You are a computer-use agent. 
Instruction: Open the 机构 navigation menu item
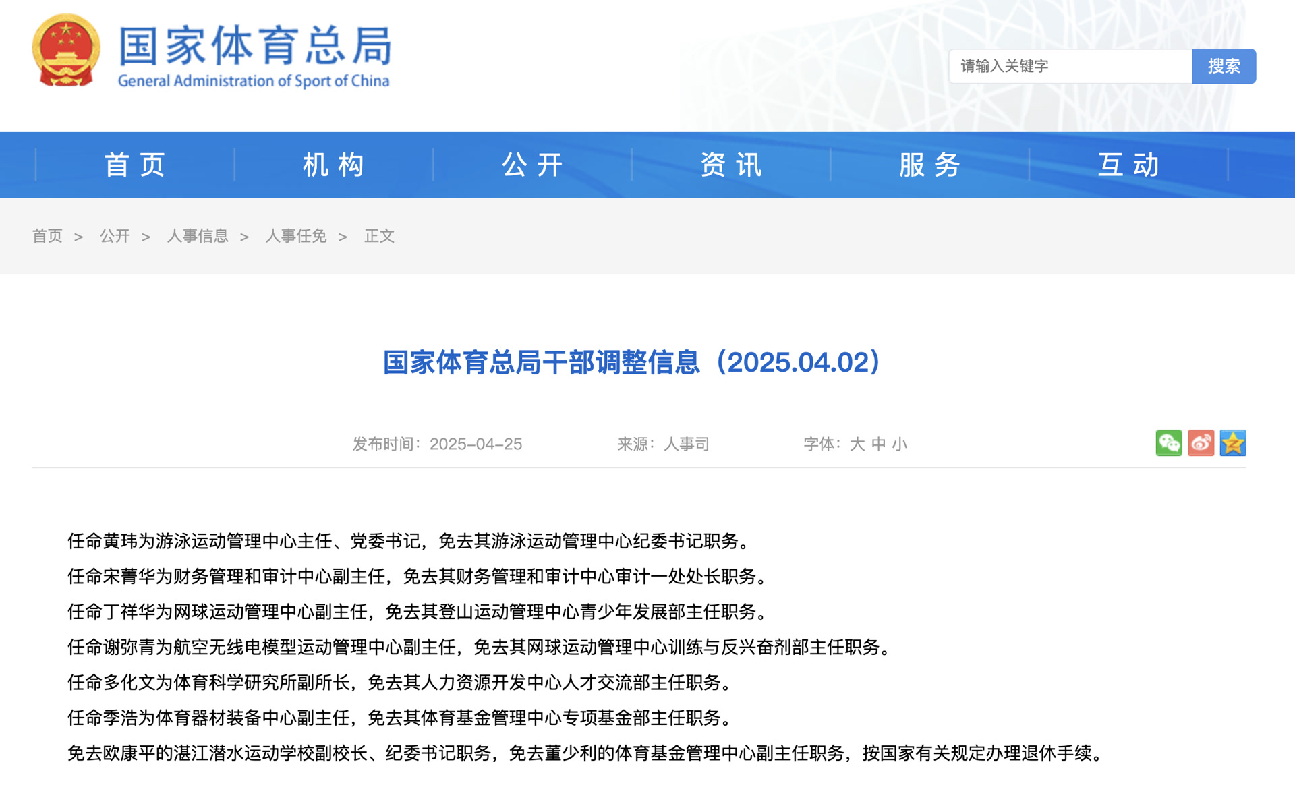333,165
